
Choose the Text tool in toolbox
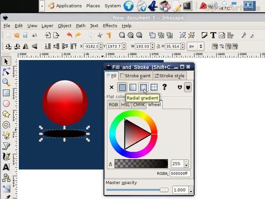click(6, 167)
